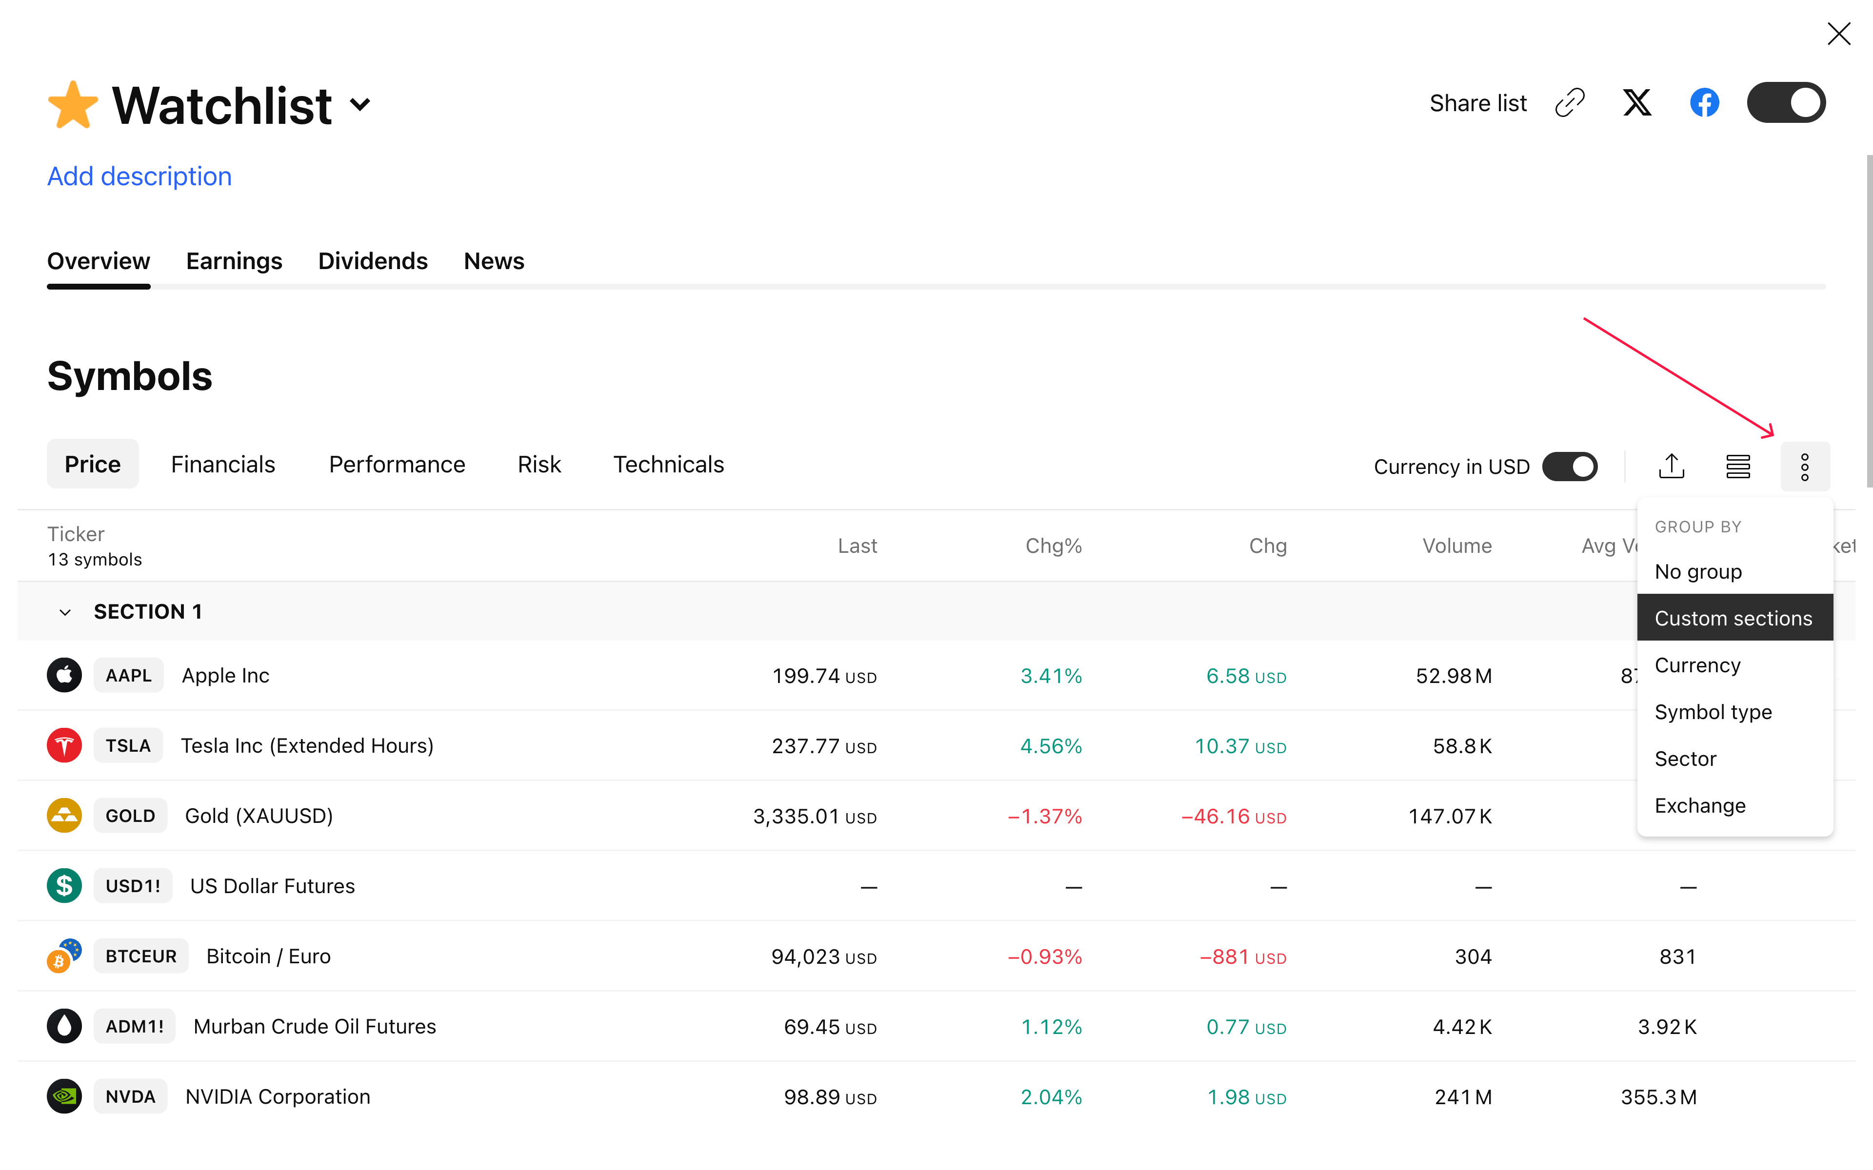Switch to the Earnings tab
This screenshot has width=1873, height=1170.
point(234,262)
